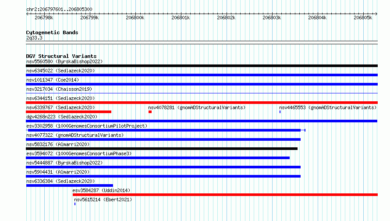Click the 206802k ruler position
The width and height of the screenshot is (390, 221).
(226, 18)
